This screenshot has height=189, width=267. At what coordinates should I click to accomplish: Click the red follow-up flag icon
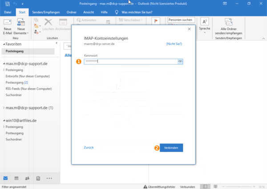[x=156, y=21]
